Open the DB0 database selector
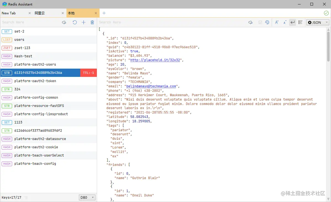Screen dimensions: 331x202 [x=87, y=197]
